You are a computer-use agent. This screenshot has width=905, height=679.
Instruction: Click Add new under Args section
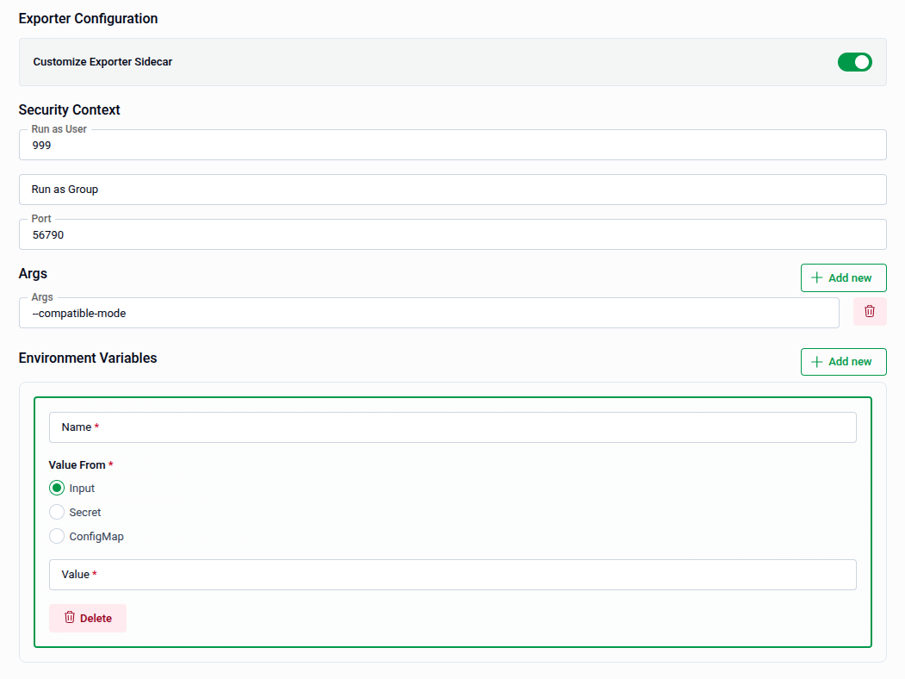843,277
